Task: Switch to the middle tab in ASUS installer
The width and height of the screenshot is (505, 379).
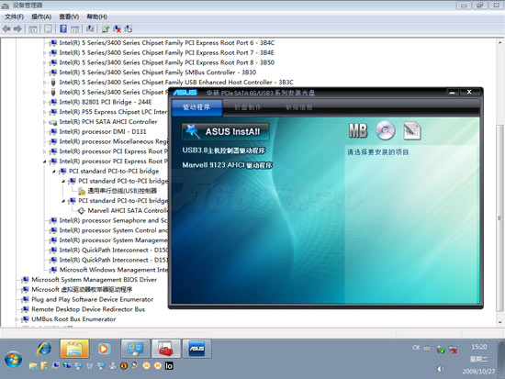Action: (248, 107)
